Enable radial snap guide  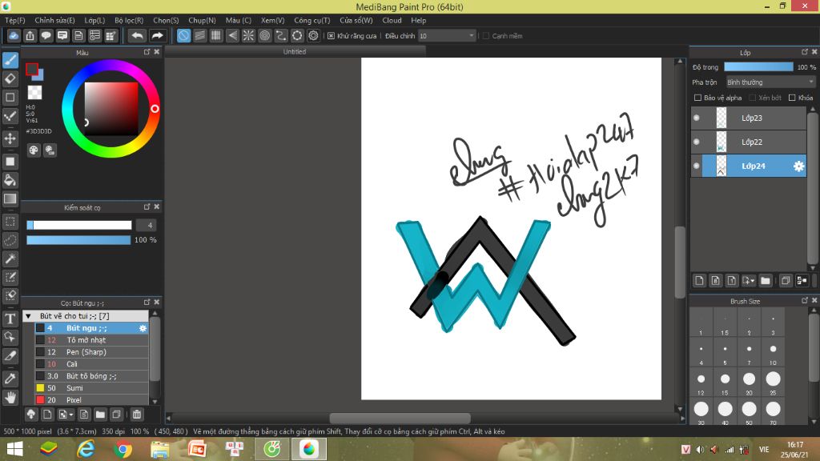click(x=248, y=35)
